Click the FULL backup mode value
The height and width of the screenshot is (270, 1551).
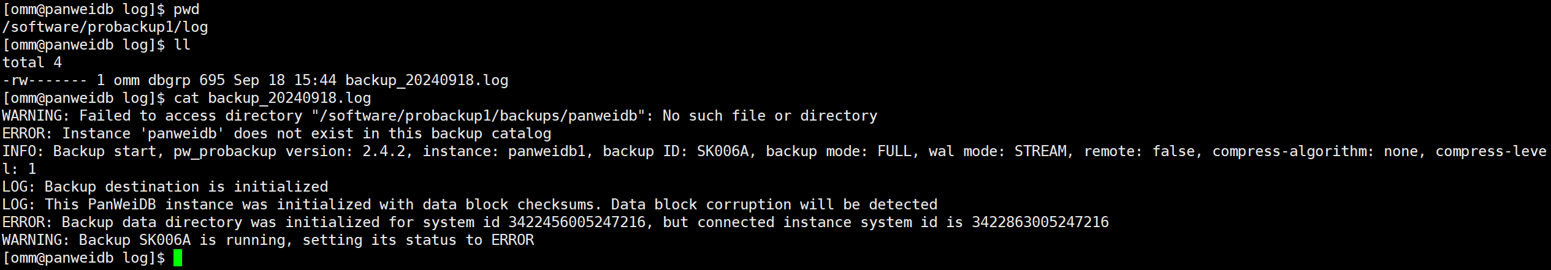pos(894,152)
